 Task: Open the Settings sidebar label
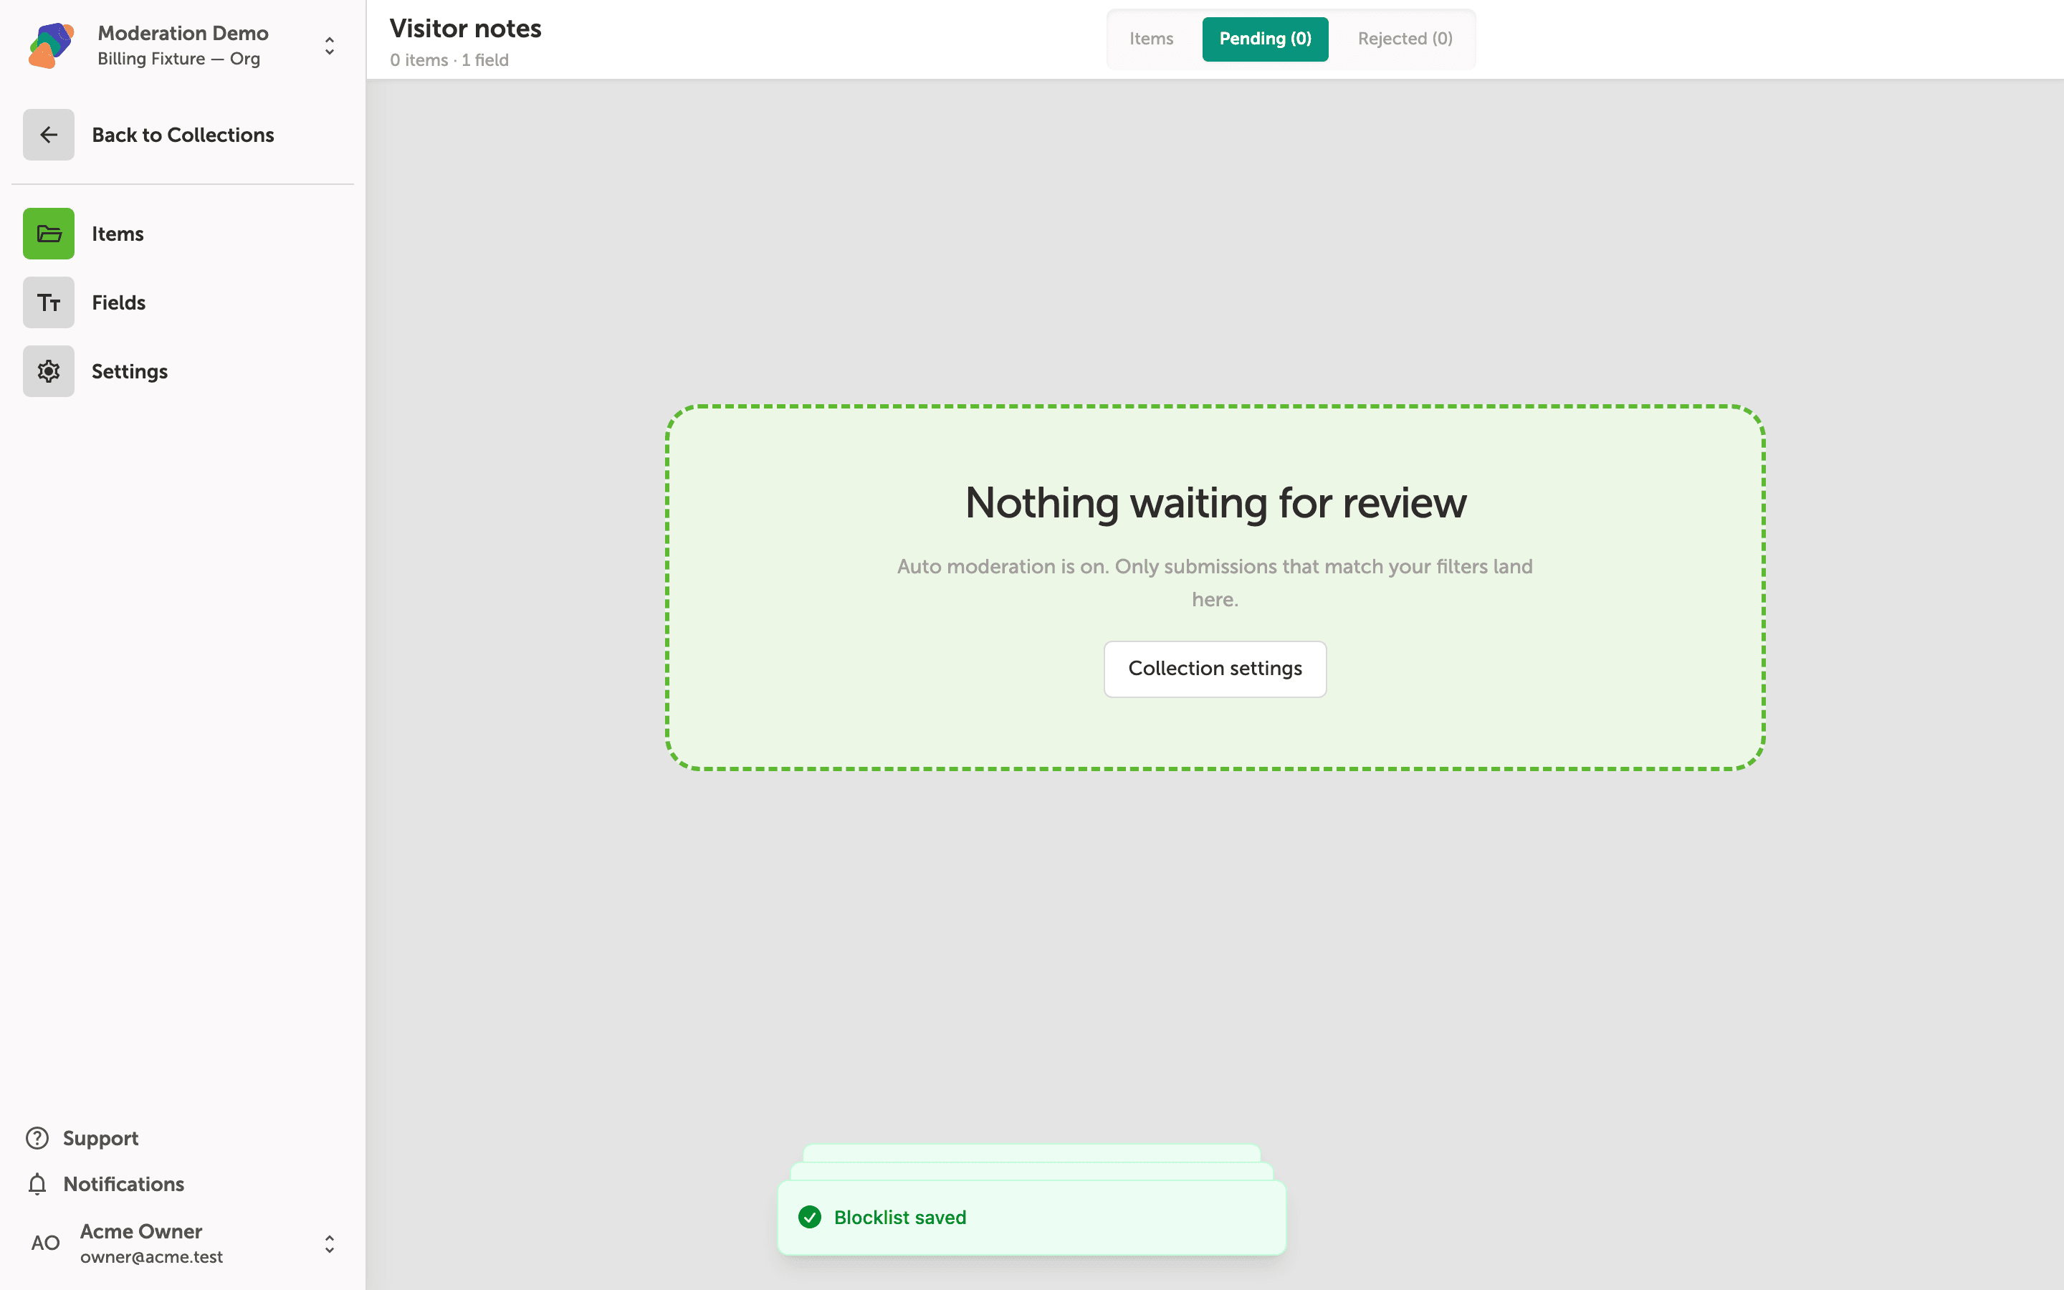(130, 371)
